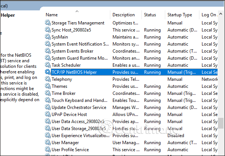This screenshot has height=156, width=225.
Task: Select the System Events Broker service
Action: click(72, 51)
